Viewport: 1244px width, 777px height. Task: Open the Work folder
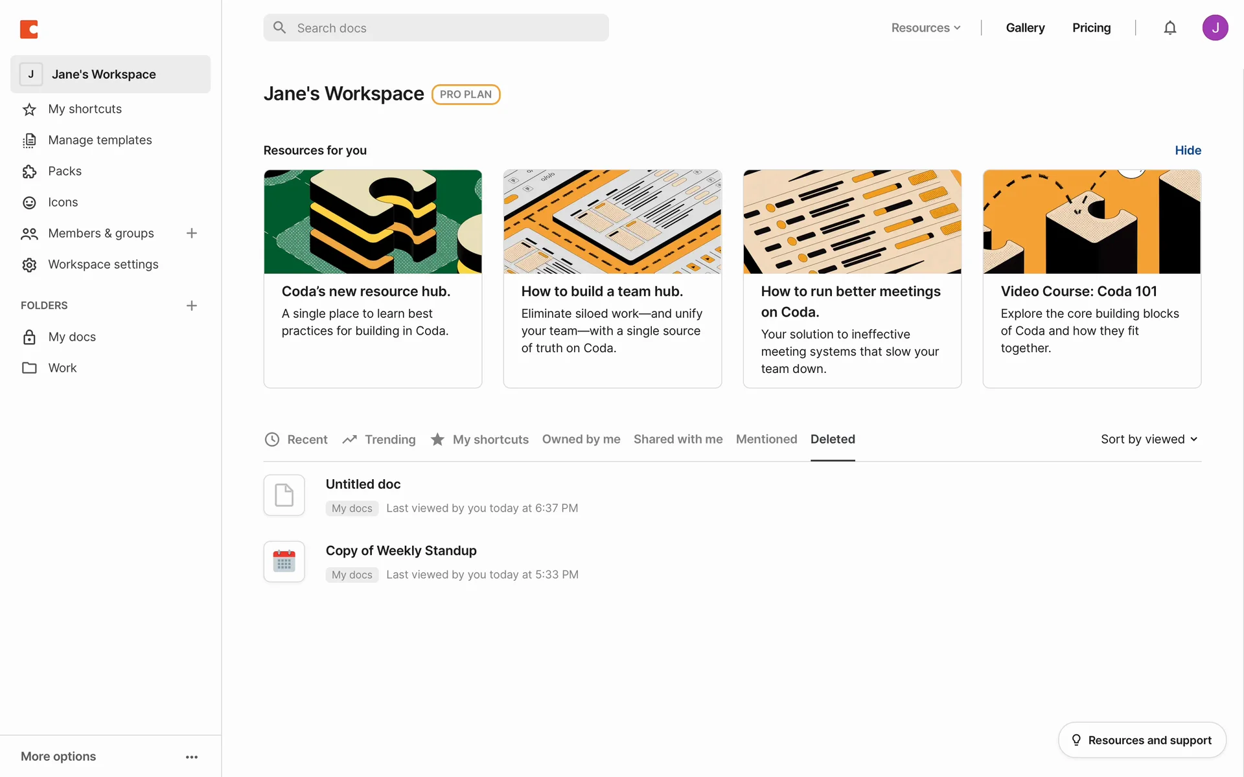(62, 368)
